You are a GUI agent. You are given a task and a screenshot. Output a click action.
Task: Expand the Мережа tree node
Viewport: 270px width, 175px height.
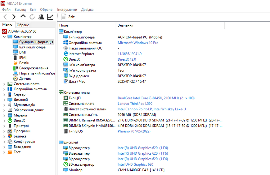(x=4, y=115)
